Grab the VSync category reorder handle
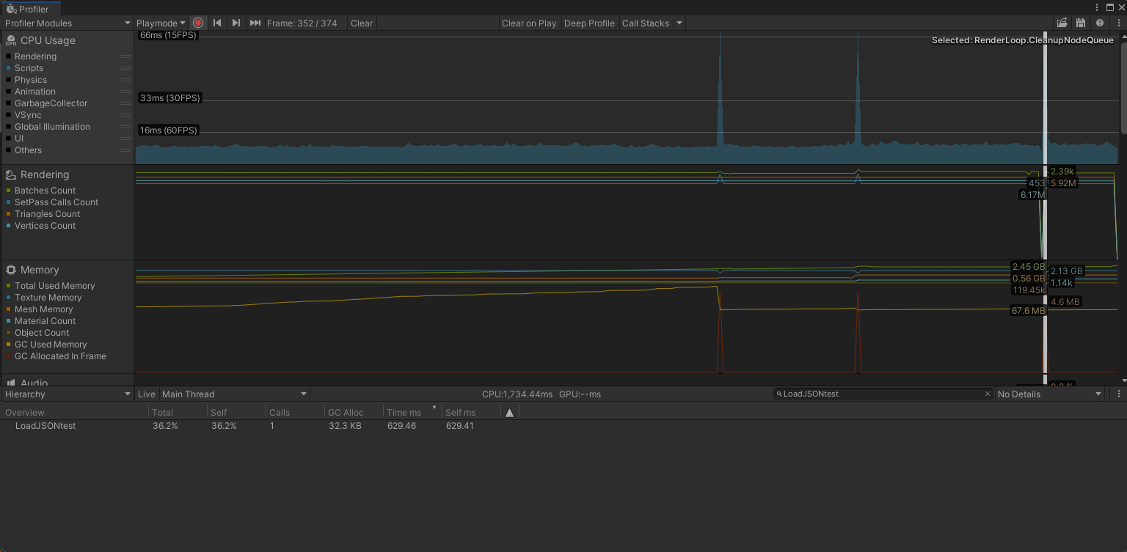The height and width of the screenshot is (552, 1127). 125,115
